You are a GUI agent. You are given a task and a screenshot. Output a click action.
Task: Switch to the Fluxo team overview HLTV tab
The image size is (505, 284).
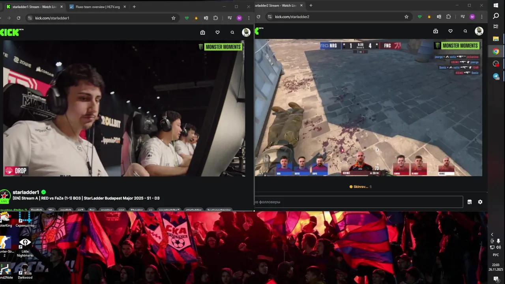[x=98, y=7]
